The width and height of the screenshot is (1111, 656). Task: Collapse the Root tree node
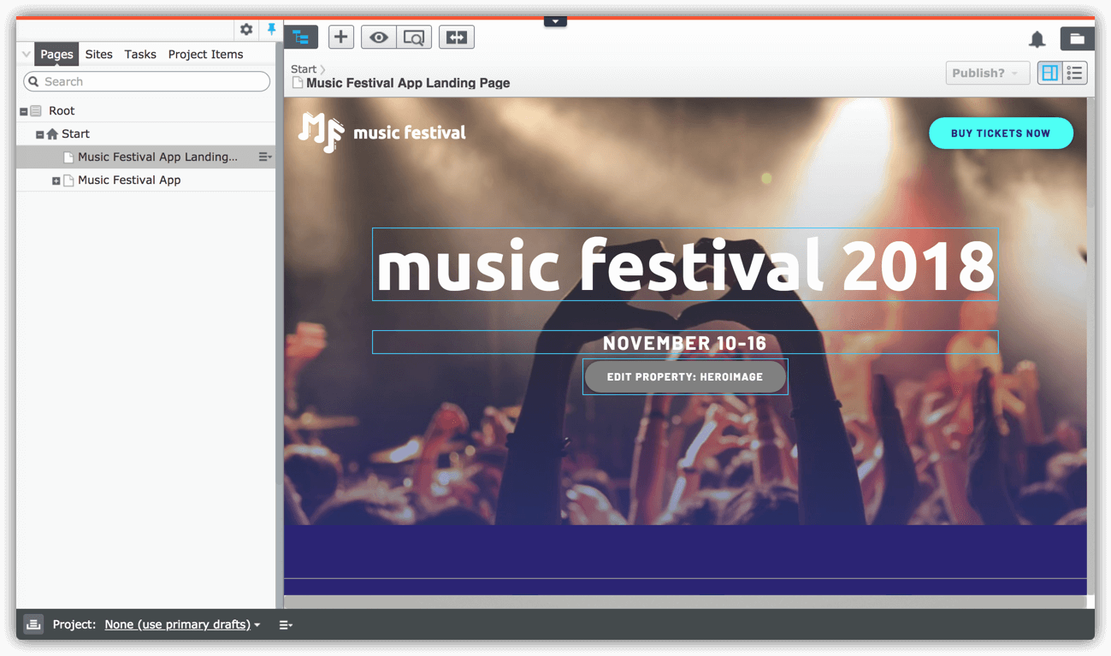coord(24,111)
